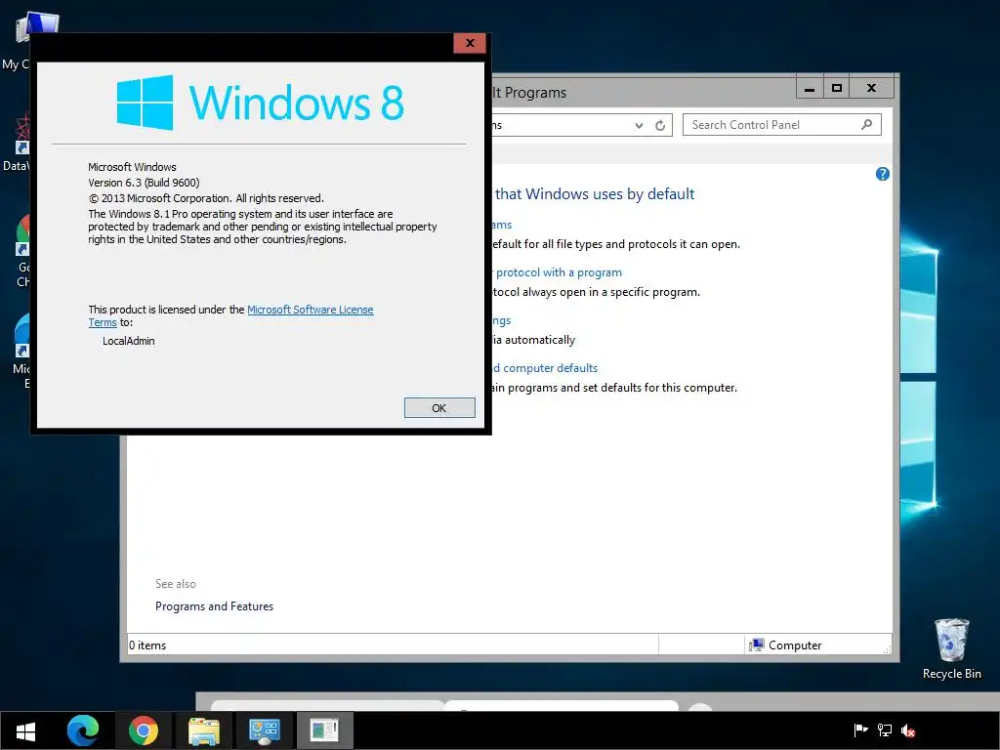Launch Microsoft Edge from the taskbar
This screenshot has width=1000, height=750.
pyautogui.click(x=83, y=730)
